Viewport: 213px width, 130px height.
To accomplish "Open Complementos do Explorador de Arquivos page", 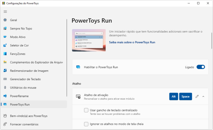I will click(34, 62).
